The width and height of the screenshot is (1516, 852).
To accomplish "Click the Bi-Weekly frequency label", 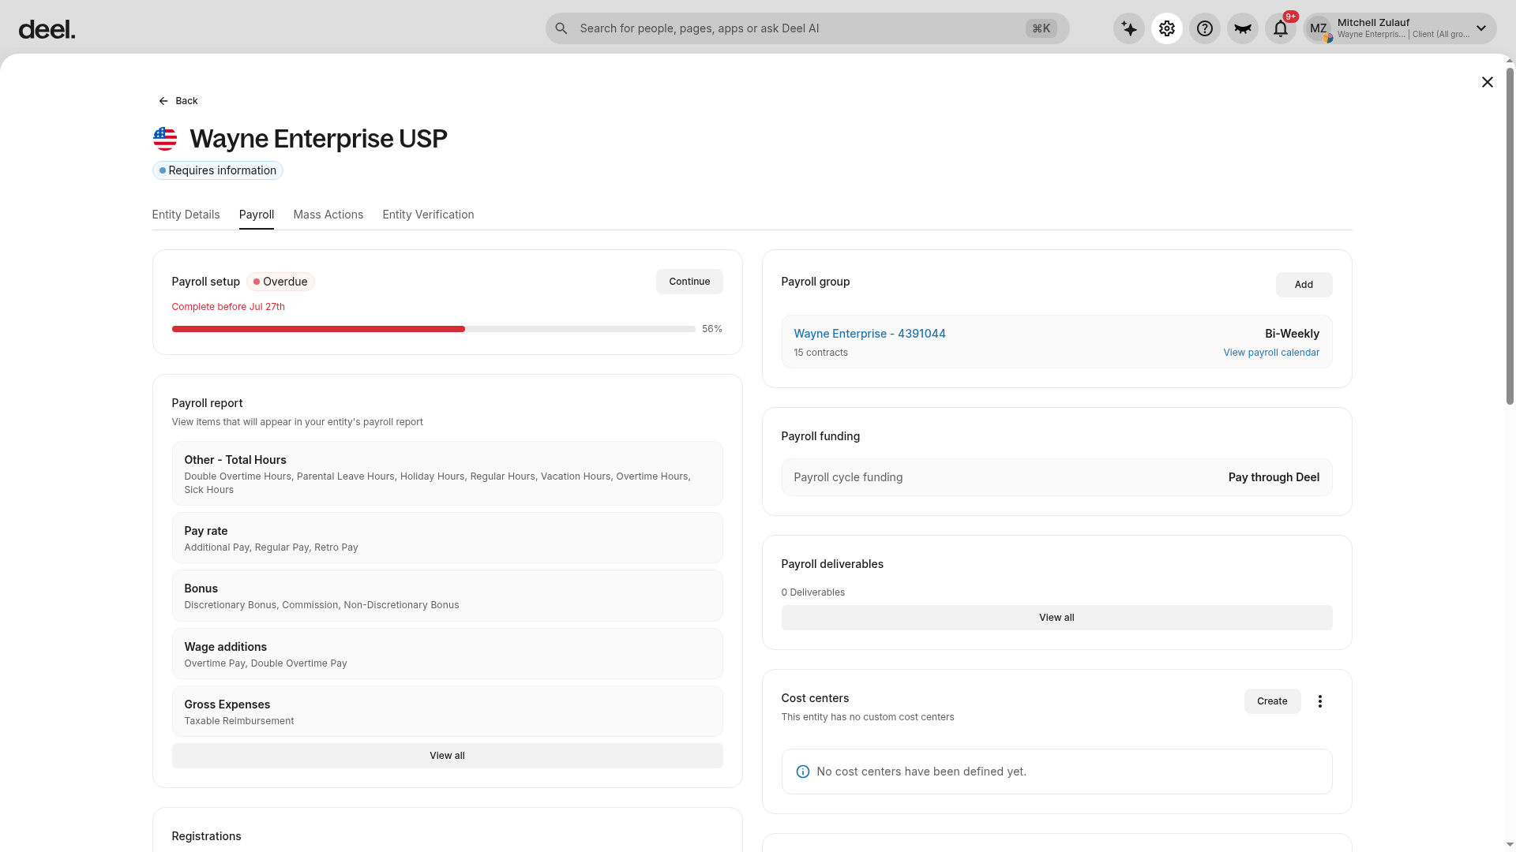I will 1293,334.
